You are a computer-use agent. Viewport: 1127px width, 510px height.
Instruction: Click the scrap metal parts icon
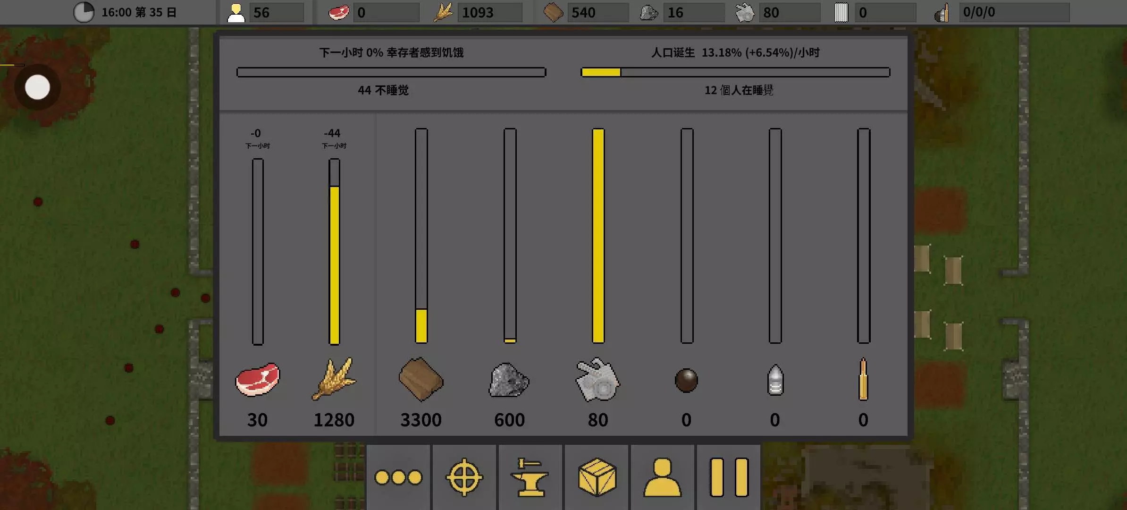pos(597,380)
